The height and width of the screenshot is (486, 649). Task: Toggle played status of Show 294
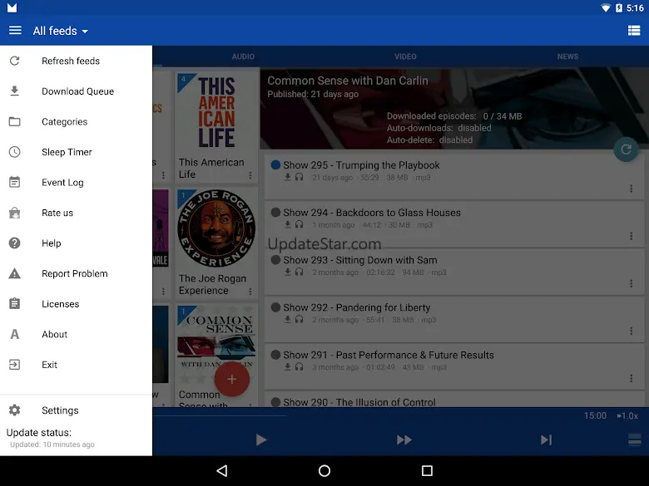point(275,213)
